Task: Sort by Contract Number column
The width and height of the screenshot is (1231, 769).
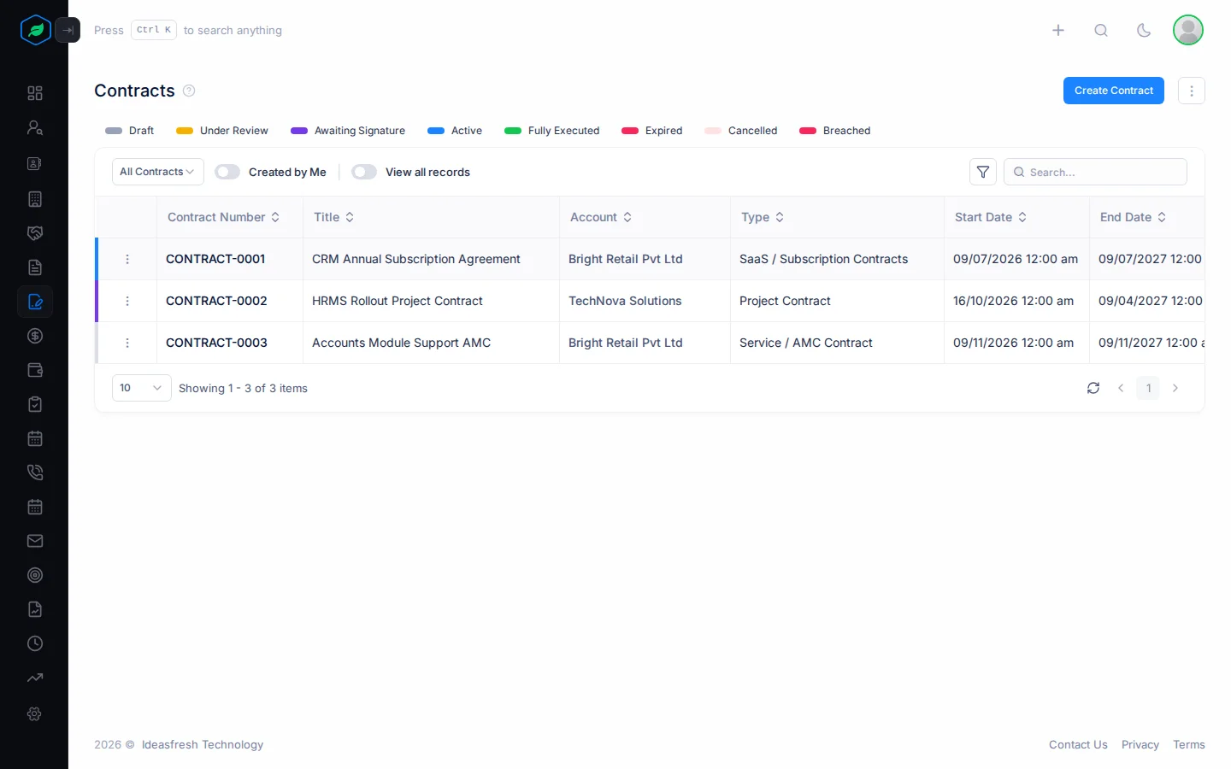Action: point(224,217)
